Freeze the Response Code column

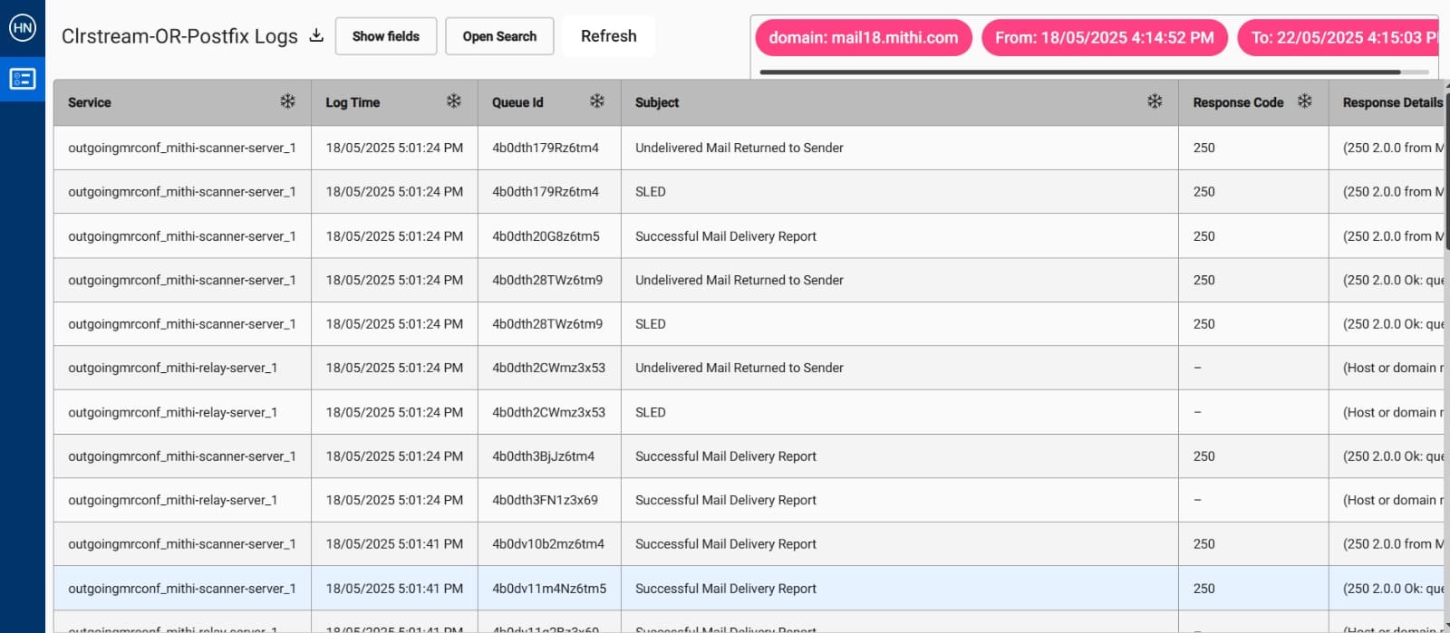[1304, 101]
